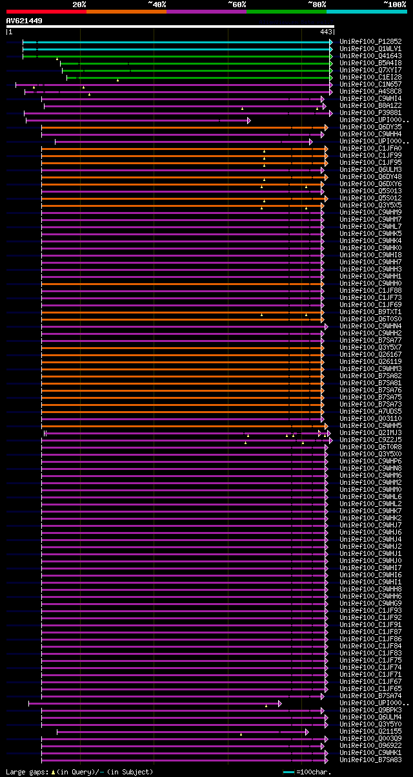Click the UniRef100_Q6ULM4 label
The width and height of the screenshot is (413, 777).
pyautogui.click(x=371, y=717)
